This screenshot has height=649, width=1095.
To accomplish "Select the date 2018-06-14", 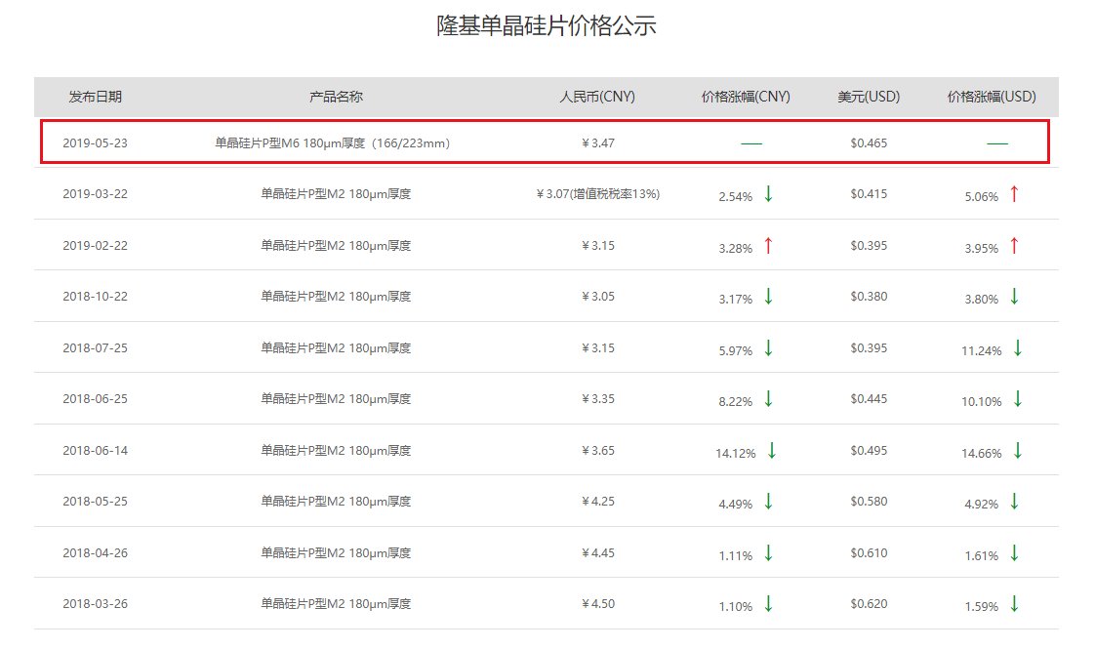I will [x=95, y=451].
